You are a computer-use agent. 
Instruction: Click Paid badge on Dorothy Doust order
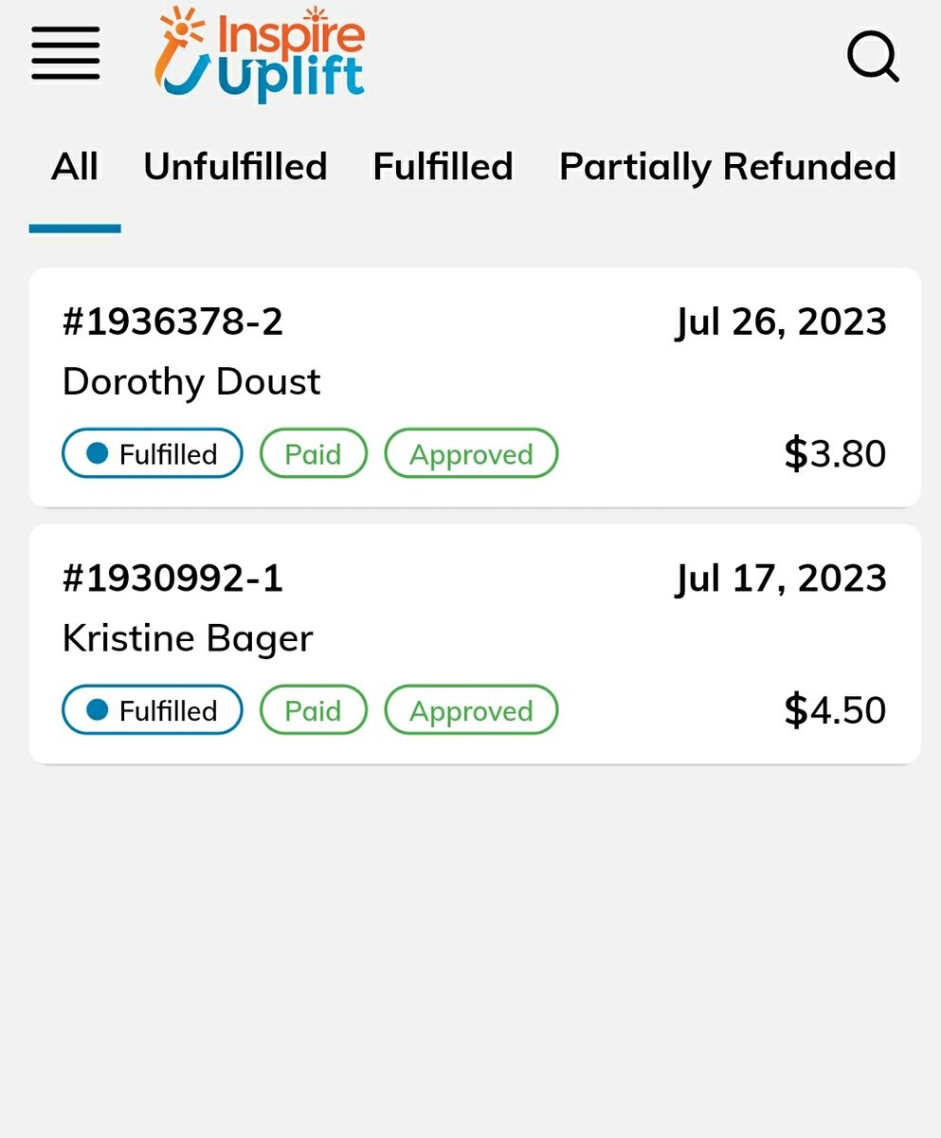313,453
